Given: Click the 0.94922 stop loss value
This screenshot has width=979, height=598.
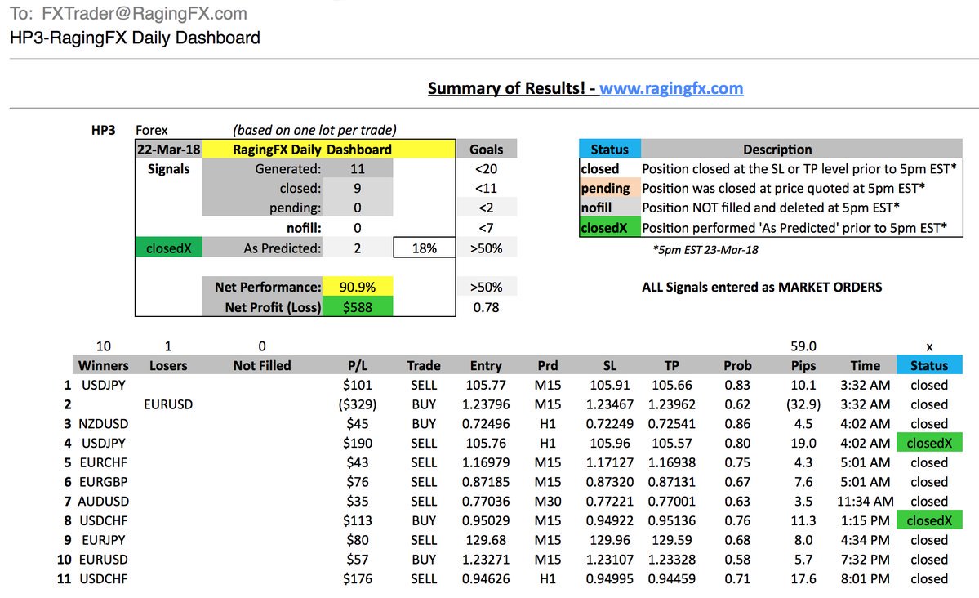Looking at the screenshot, I should (609, 520).
